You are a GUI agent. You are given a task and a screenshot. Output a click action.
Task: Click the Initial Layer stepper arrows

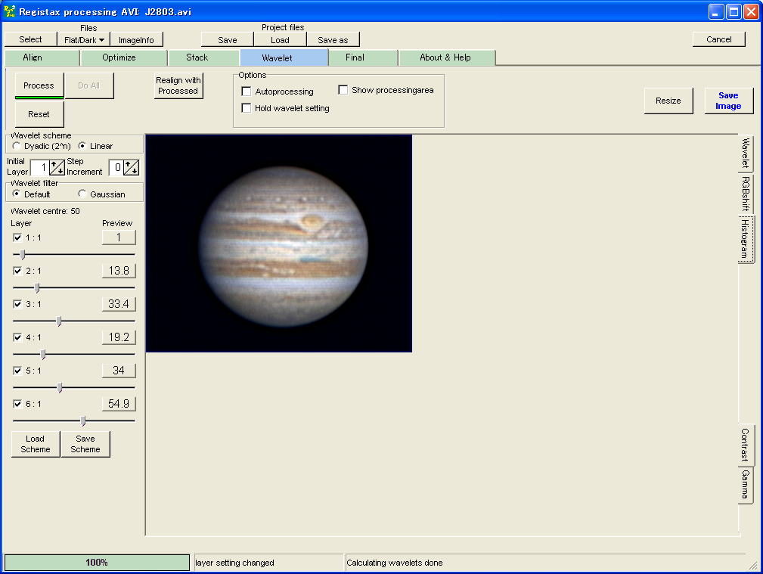[x=57, y=168]
